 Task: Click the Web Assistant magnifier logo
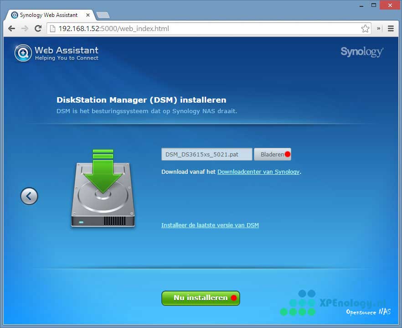[23, 53]
